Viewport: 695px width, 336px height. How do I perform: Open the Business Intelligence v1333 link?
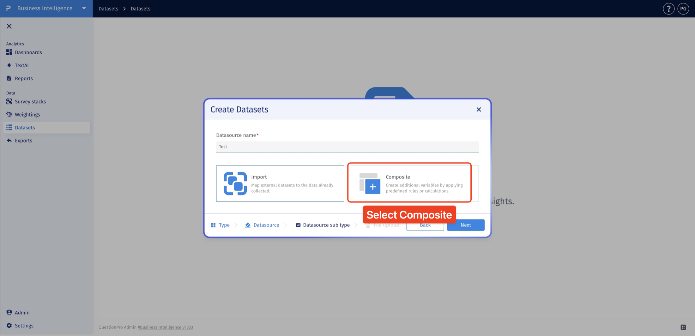165,327
